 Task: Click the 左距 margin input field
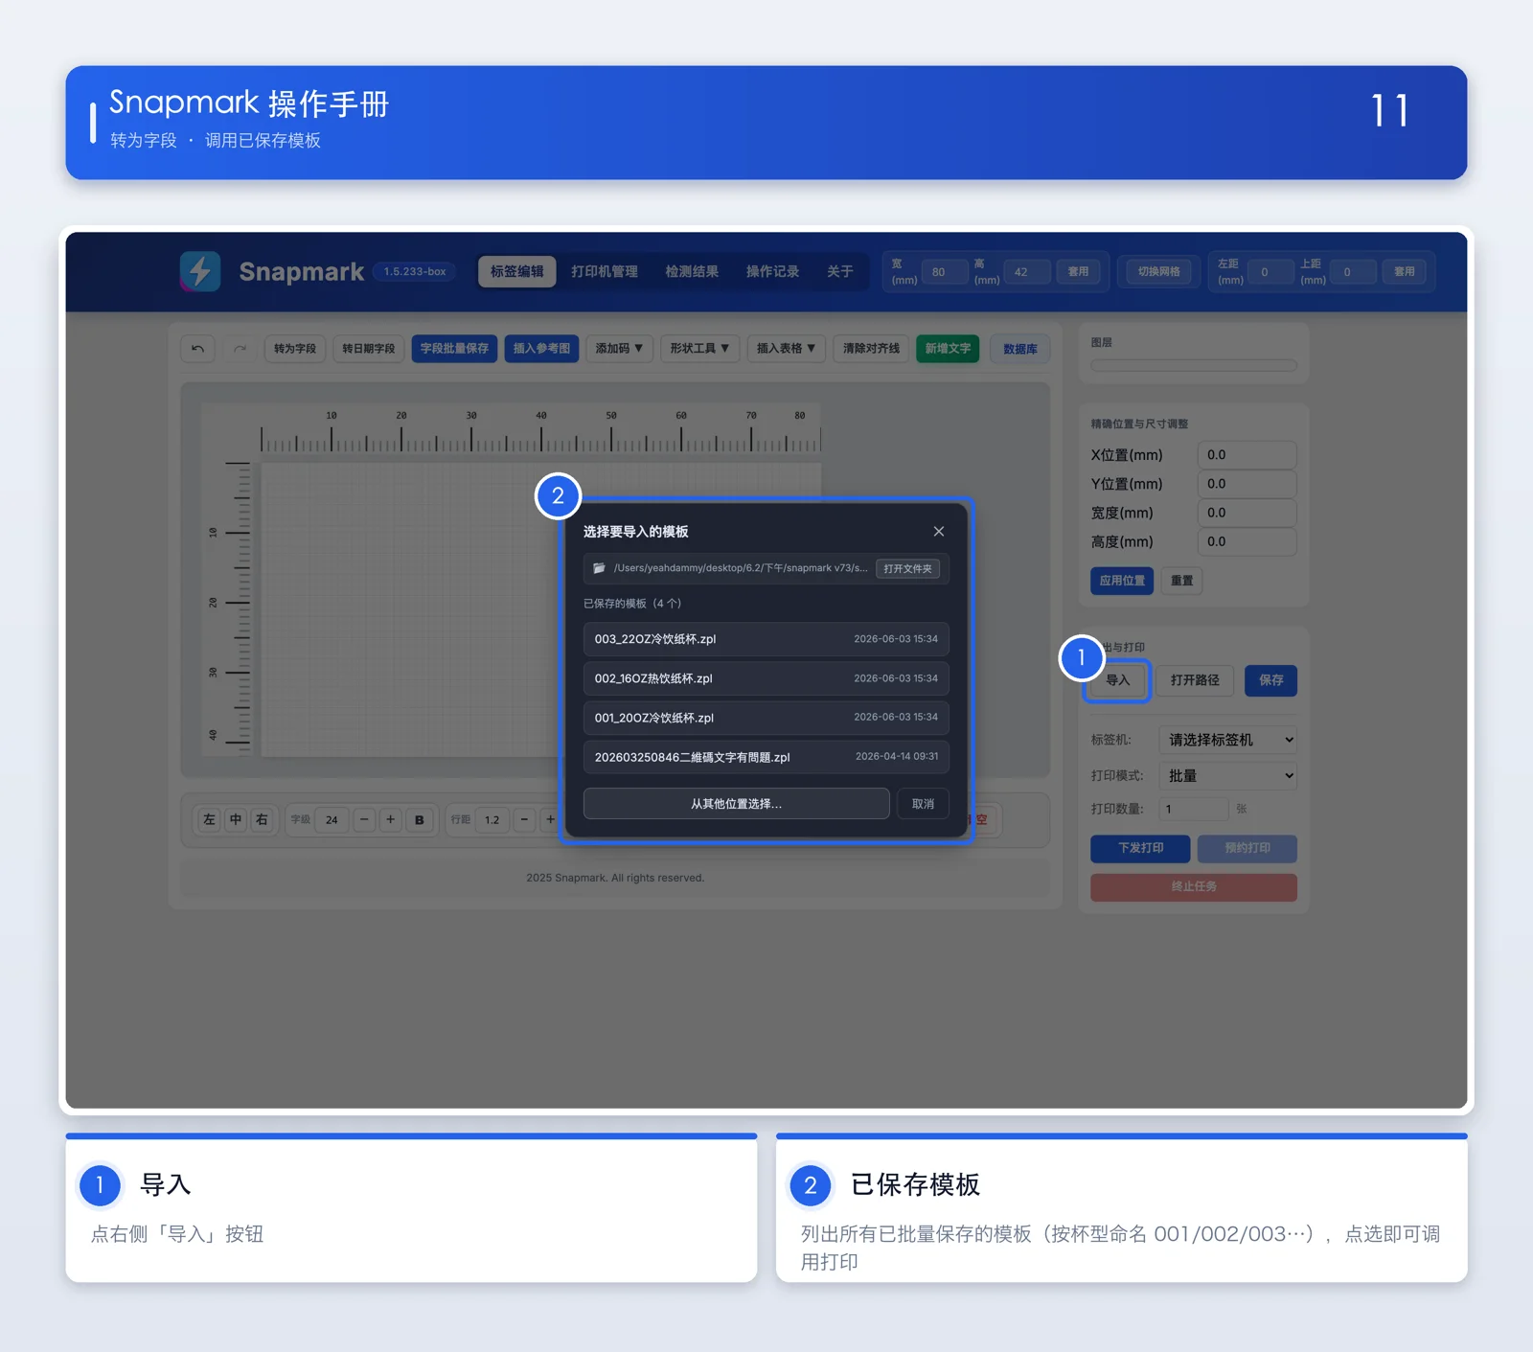1270,272
